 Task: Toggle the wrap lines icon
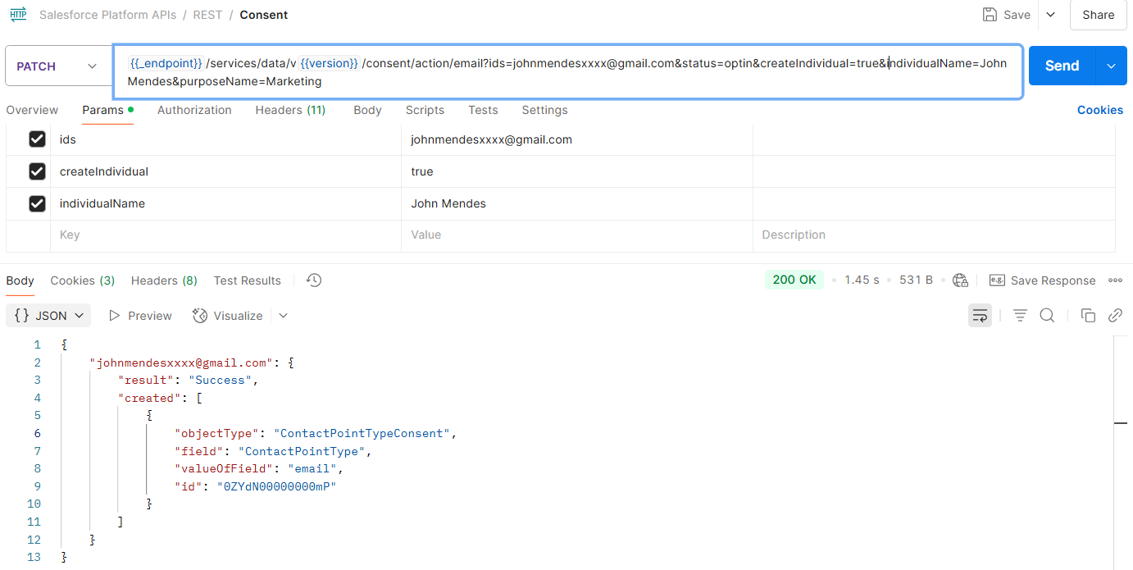pos(980,316)
